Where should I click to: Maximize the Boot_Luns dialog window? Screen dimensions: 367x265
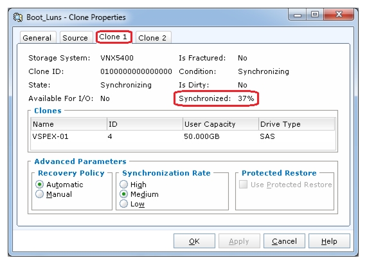314,15
